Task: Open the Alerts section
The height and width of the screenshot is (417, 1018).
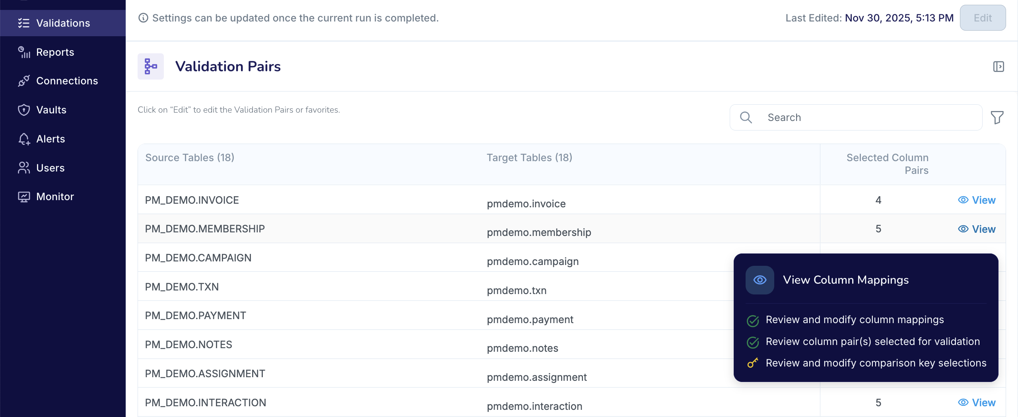Action: [x=51, y=139]
